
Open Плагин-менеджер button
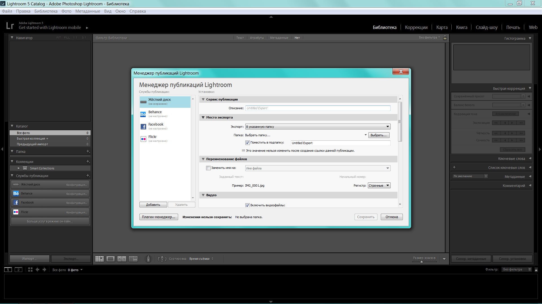coord(159,217)
